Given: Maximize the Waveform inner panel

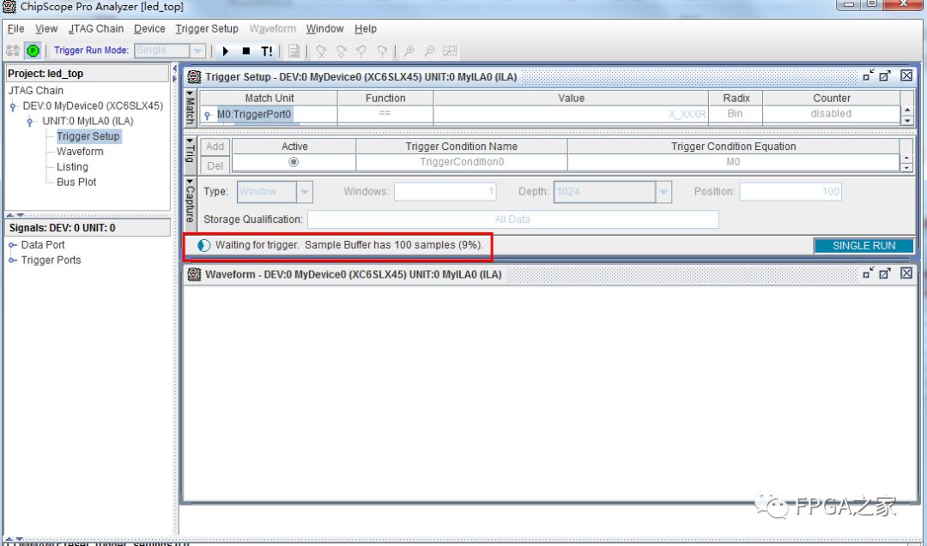Looking at the screenshot, I should [885, 273].
